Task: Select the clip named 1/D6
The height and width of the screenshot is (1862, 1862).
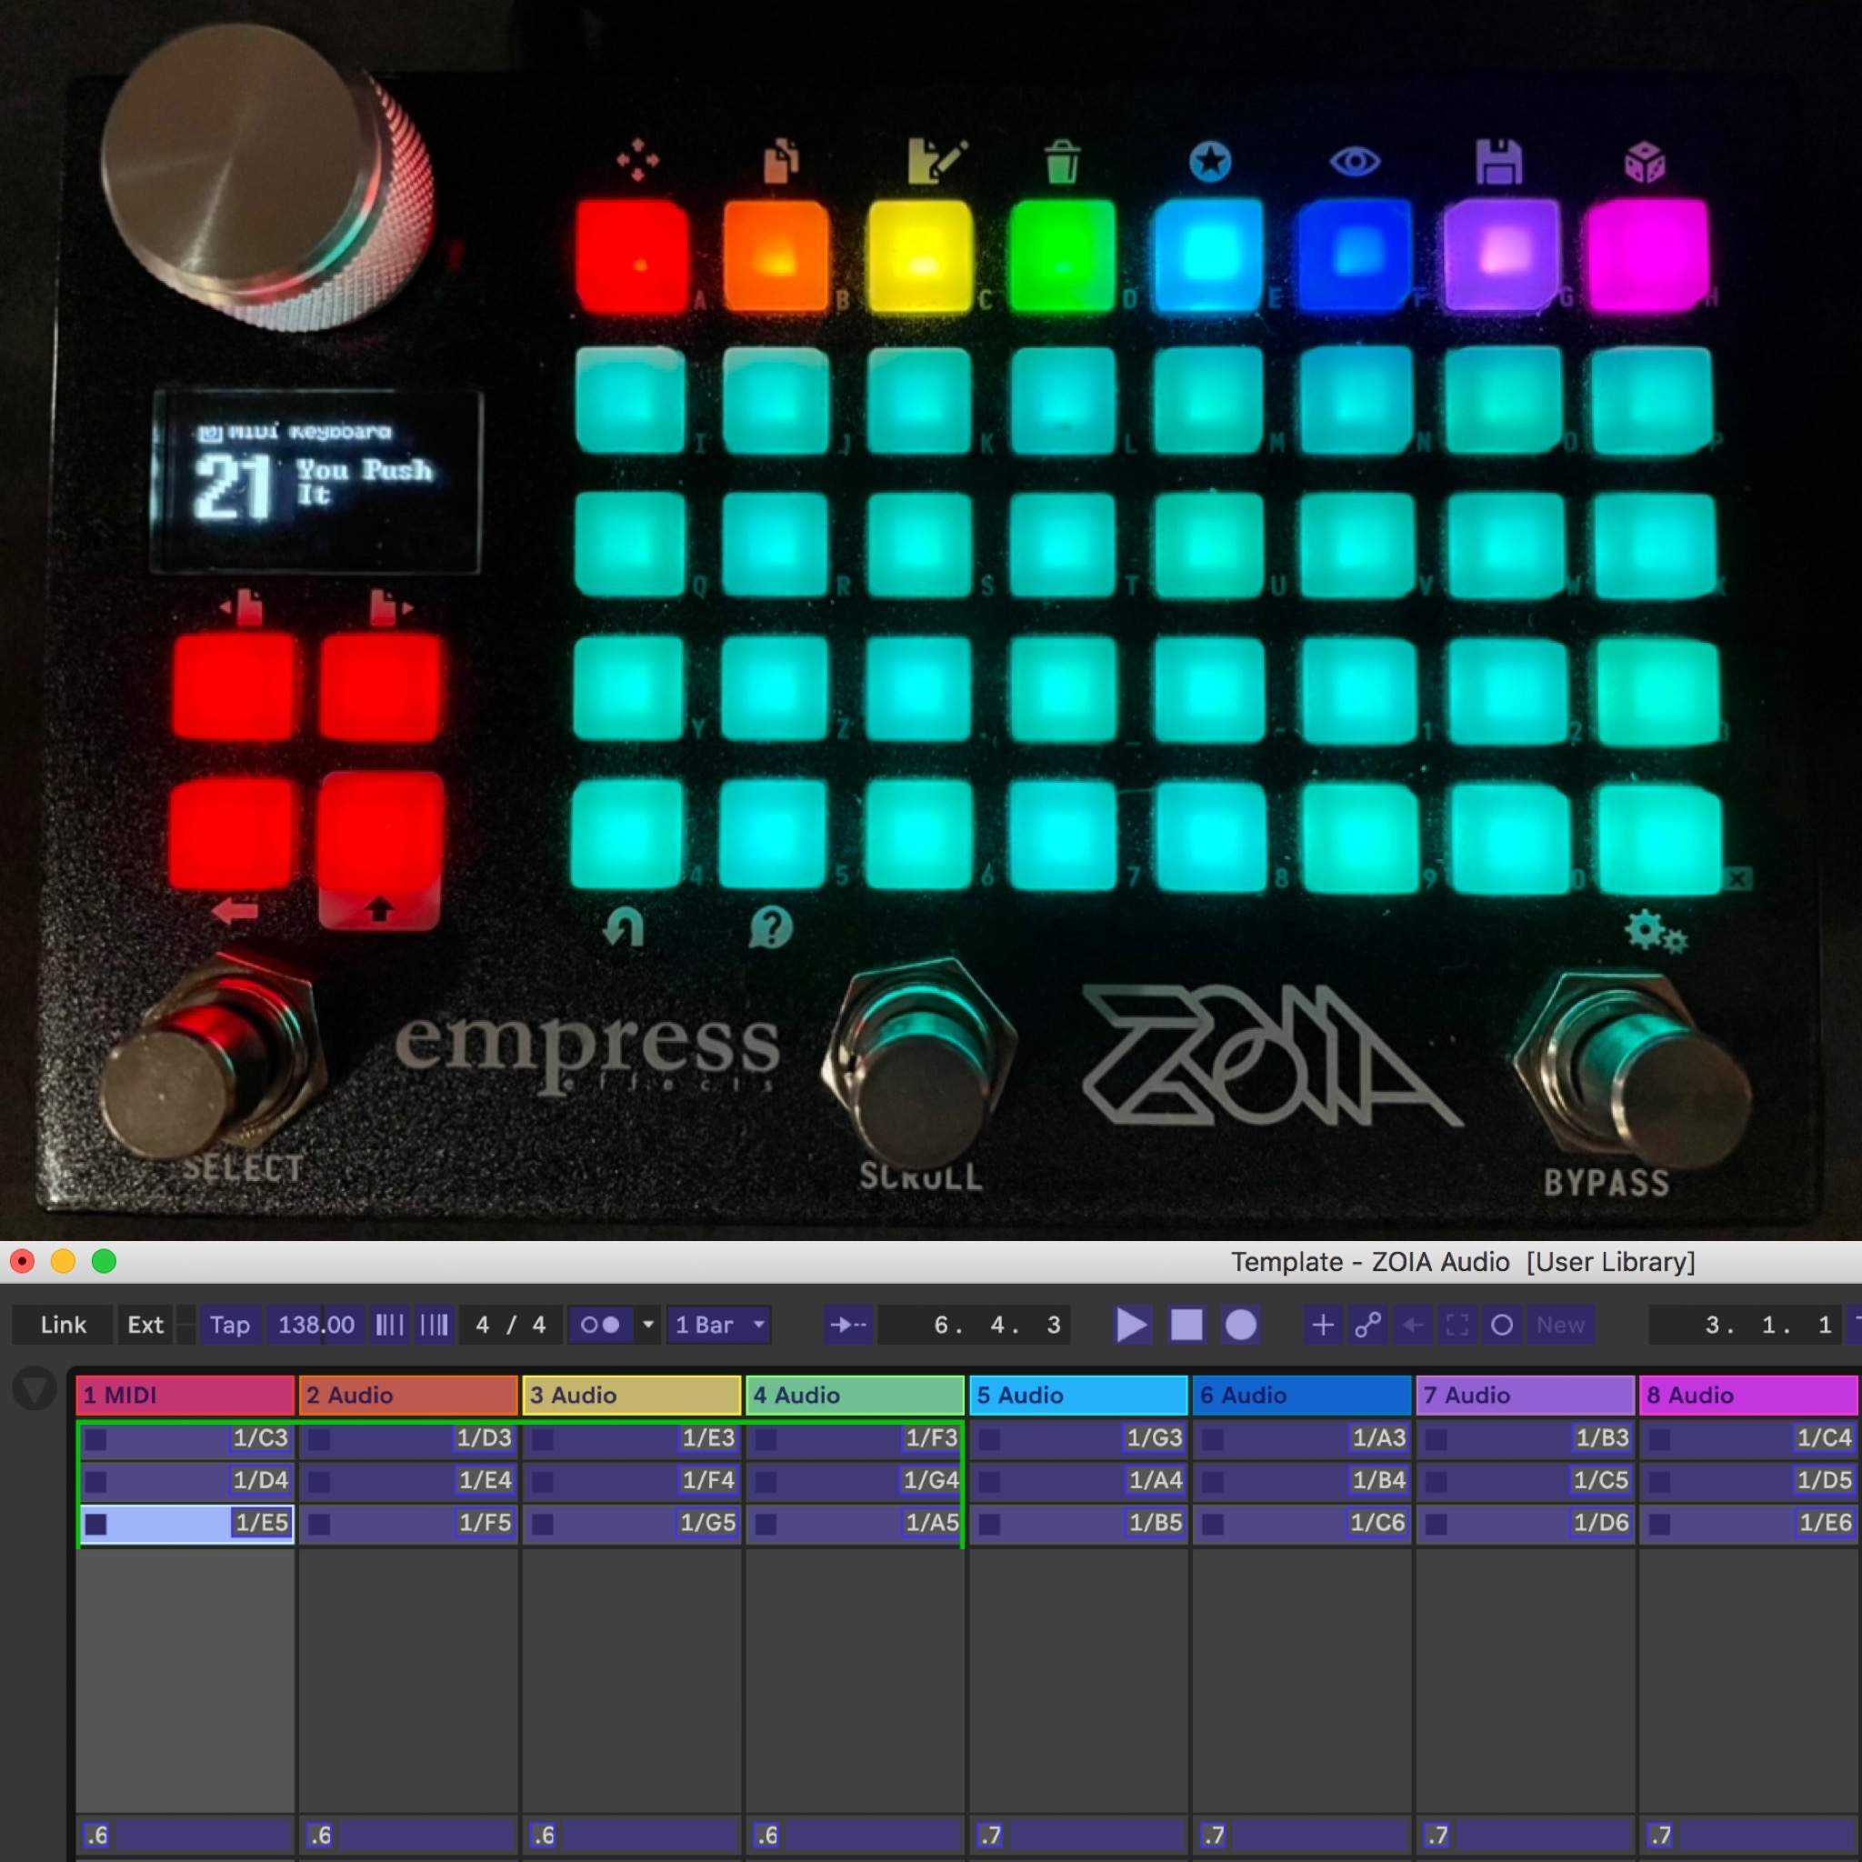Action: click(x=1527, y=1524)
